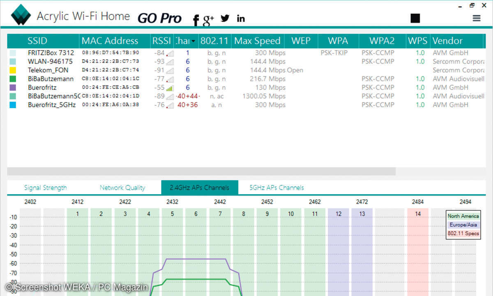493x296 pixels.
Task: Sort by RSSI column header
Action: 161,41
